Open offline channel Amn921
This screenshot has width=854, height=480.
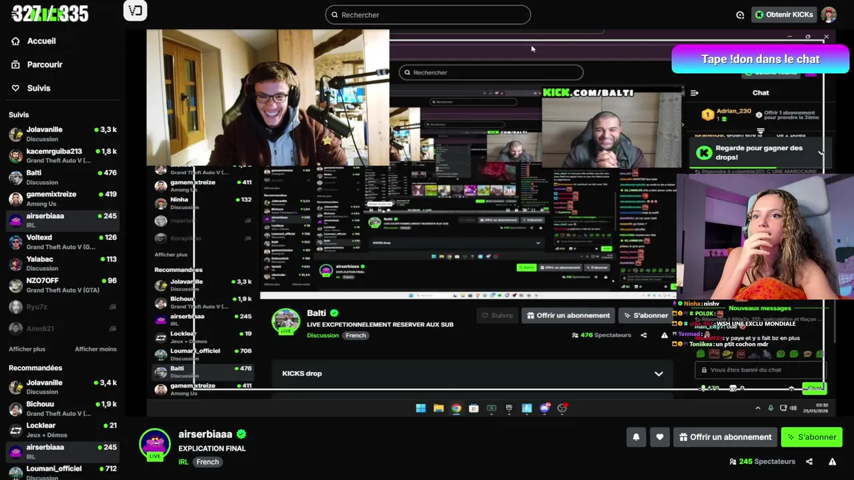coord(63,328)
